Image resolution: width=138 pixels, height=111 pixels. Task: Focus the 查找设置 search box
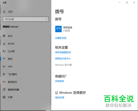26,19
